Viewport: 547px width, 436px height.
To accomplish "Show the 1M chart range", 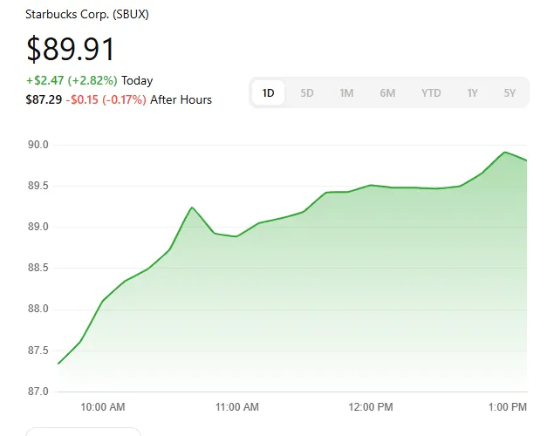I will click(x=346, y=92).
